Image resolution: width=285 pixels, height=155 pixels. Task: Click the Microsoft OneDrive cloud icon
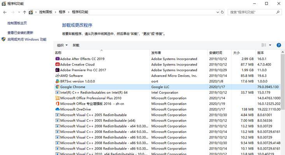(58, 109)
